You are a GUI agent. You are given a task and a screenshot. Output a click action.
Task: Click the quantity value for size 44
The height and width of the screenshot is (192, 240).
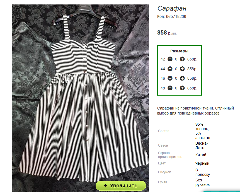pos(176,69)
